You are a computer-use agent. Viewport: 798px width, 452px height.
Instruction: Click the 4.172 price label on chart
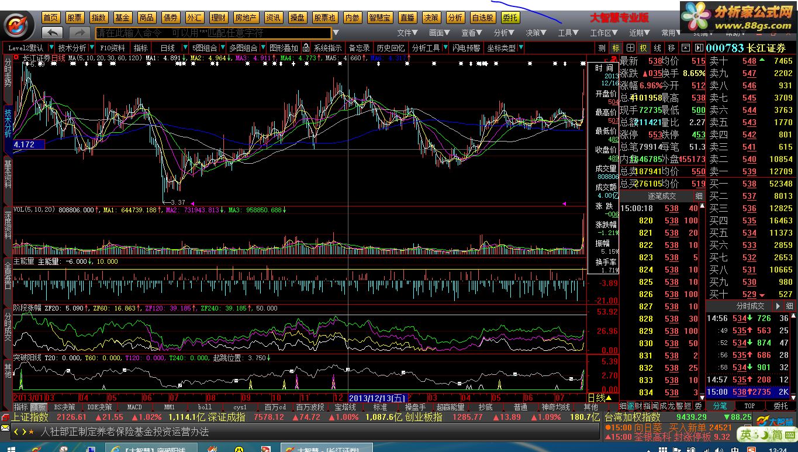(28, 144)
